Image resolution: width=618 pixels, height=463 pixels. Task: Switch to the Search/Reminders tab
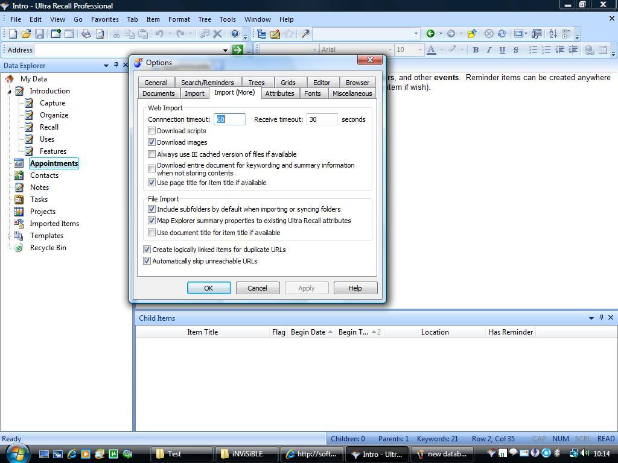208,82
